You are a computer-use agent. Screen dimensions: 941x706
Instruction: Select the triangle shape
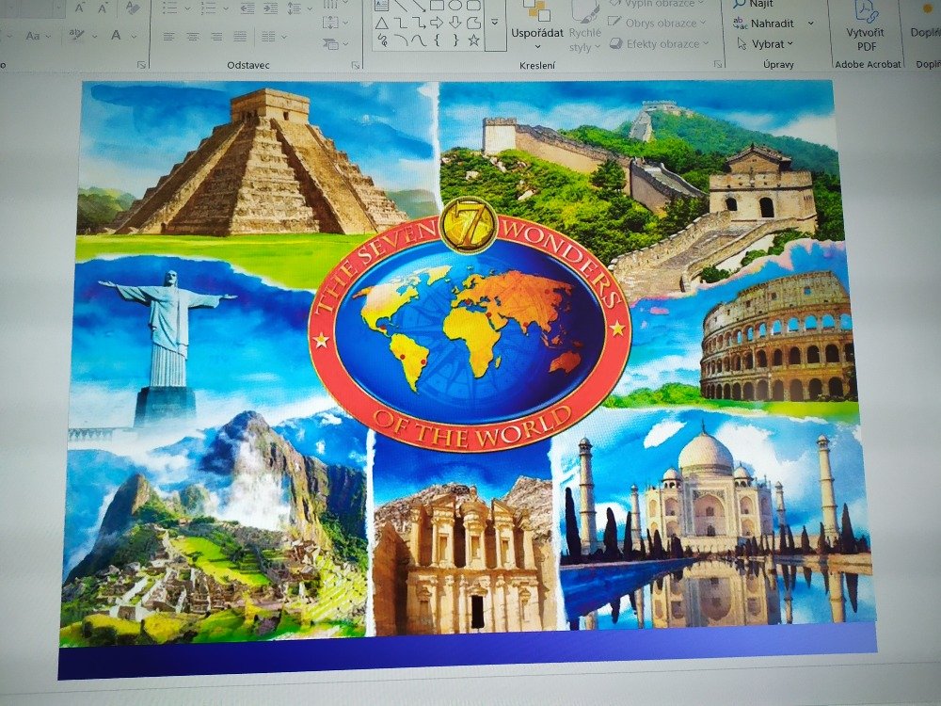click(382, 24)
